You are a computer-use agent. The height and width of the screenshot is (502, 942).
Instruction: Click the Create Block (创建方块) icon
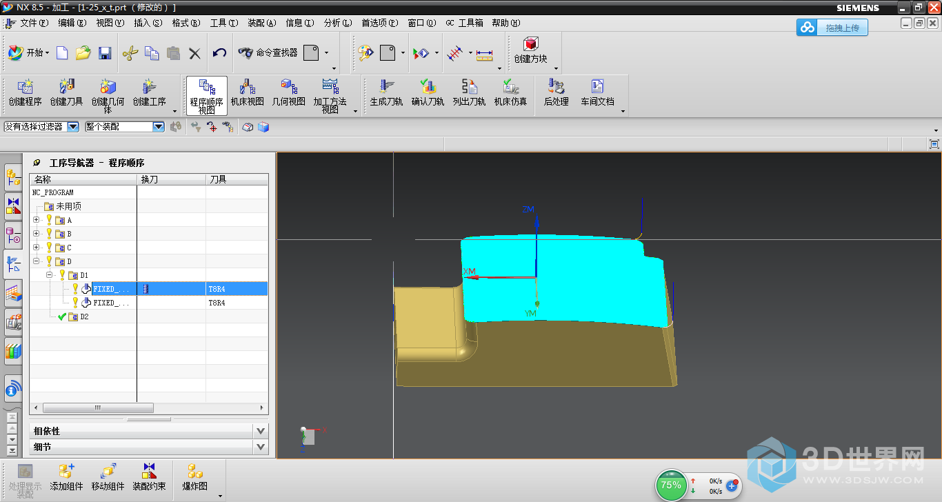pyautogui.click(x=530, y=51)
